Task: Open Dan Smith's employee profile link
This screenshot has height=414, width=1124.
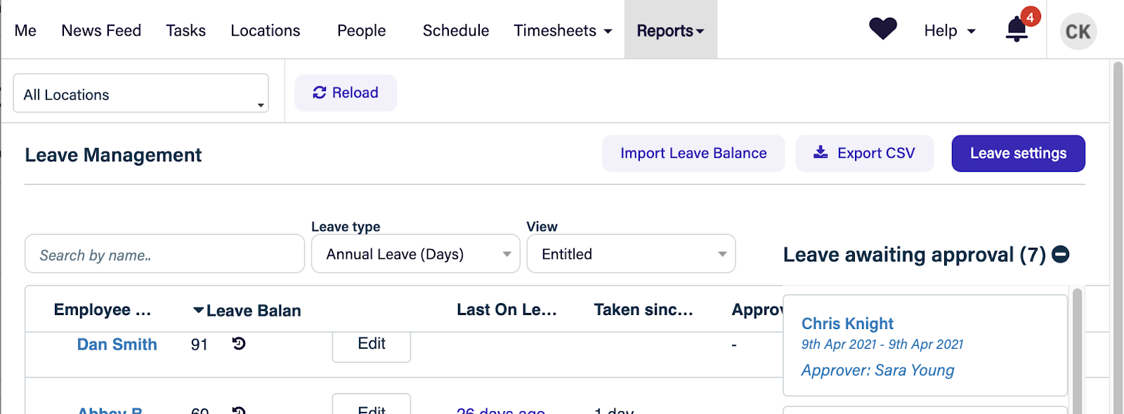Action: pos(117,345)
